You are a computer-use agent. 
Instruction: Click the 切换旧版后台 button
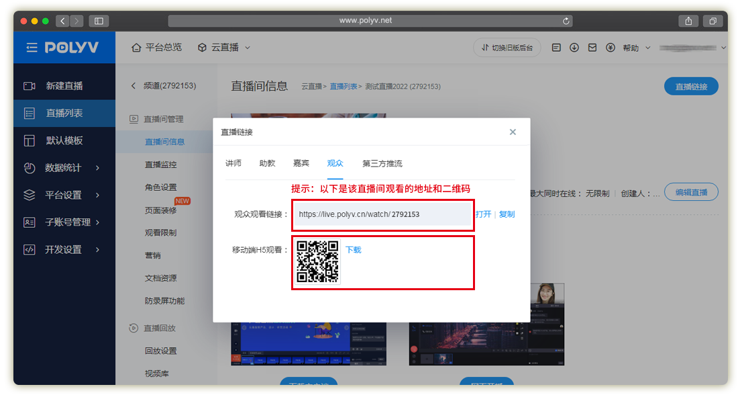point(507,48)
